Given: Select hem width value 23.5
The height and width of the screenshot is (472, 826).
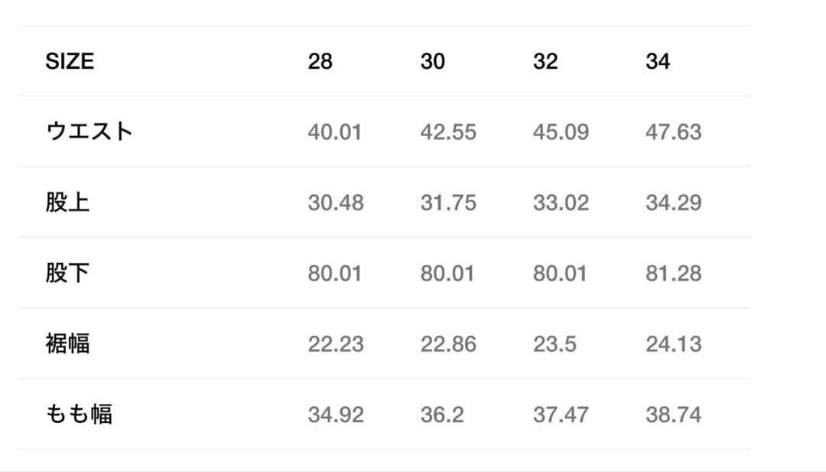Looking at the screenshot, I should pyautogui.click(x=554, y=344).
